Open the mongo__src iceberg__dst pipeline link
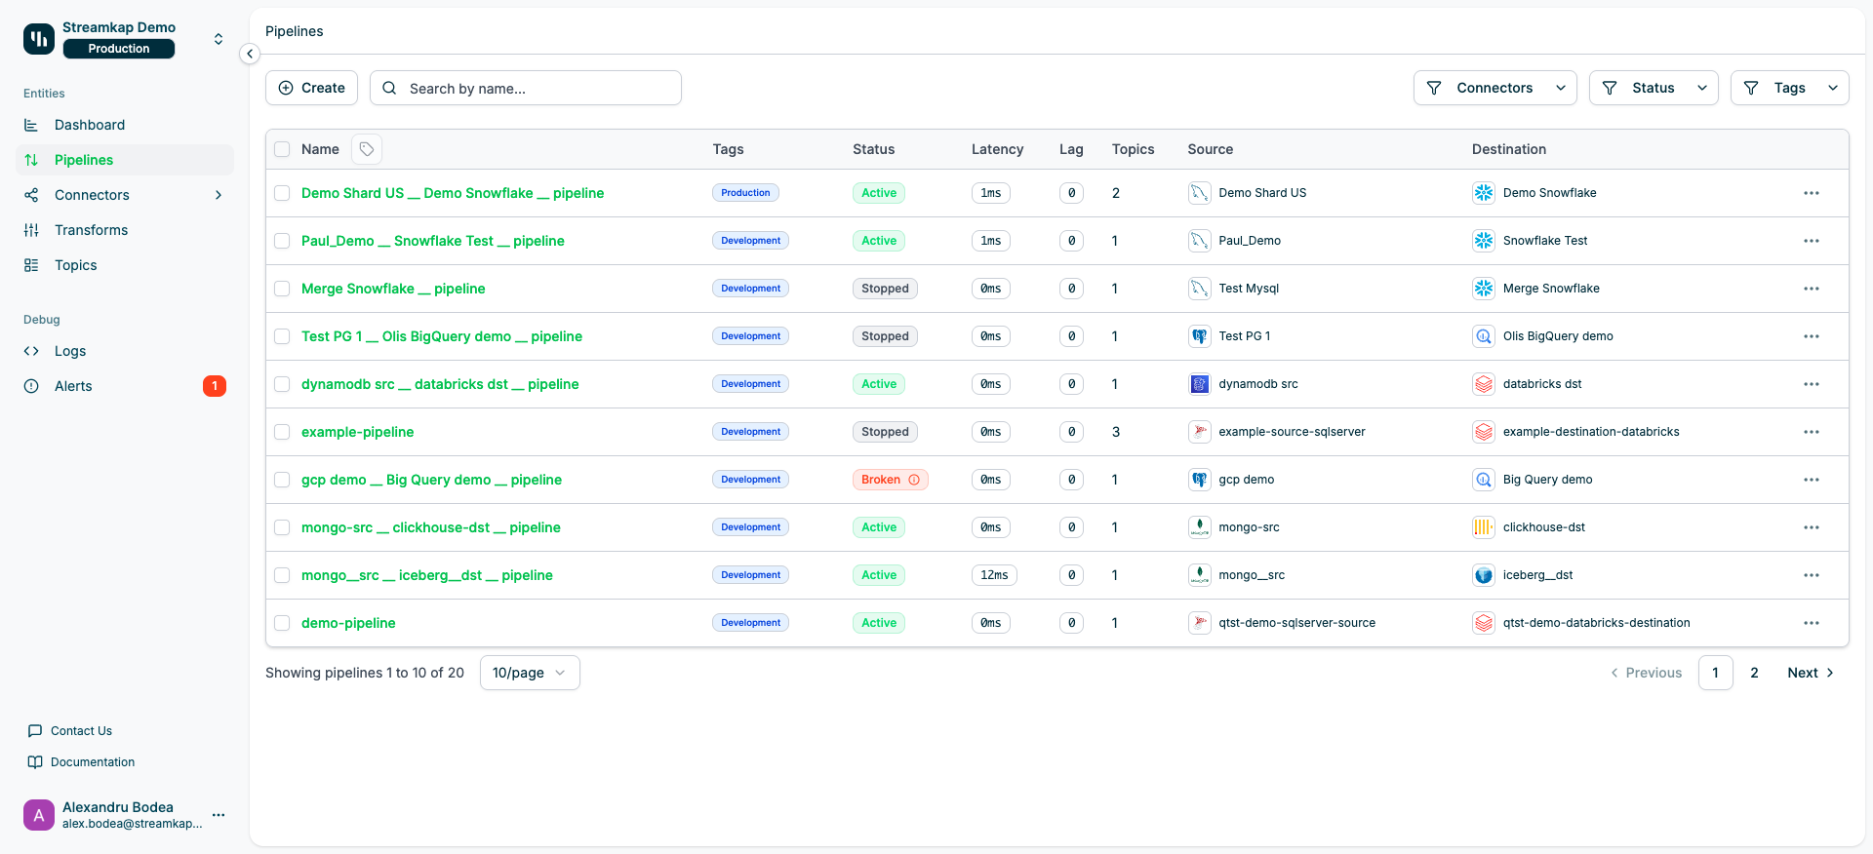1873x854 pixels. pyautogui.click(x=426, y=575)
